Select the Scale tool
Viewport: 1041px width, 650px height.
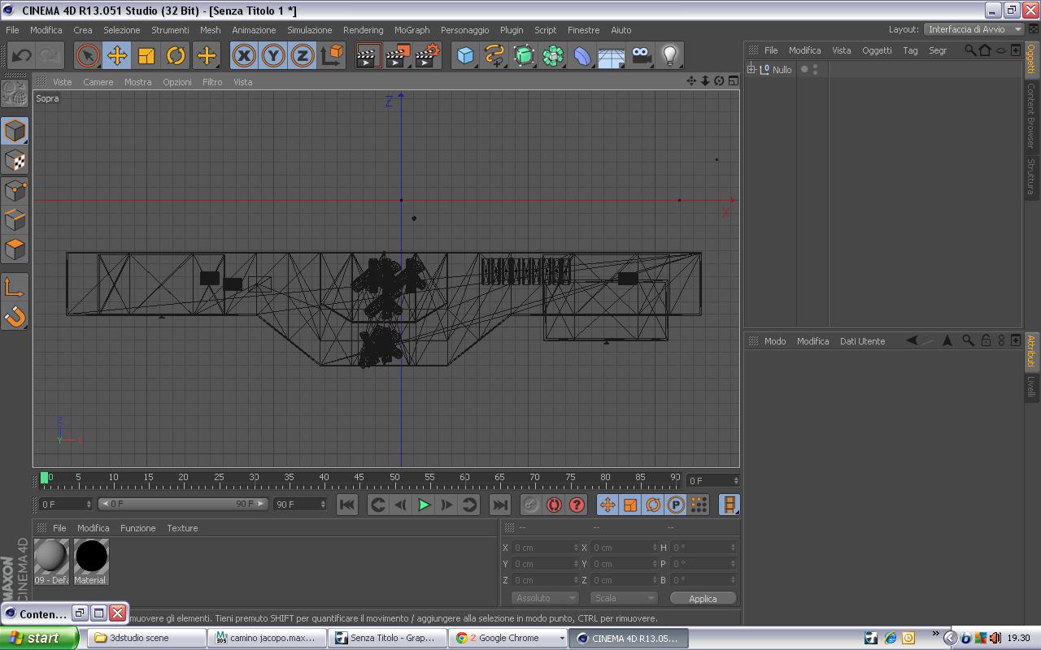[x=146, y=56]
